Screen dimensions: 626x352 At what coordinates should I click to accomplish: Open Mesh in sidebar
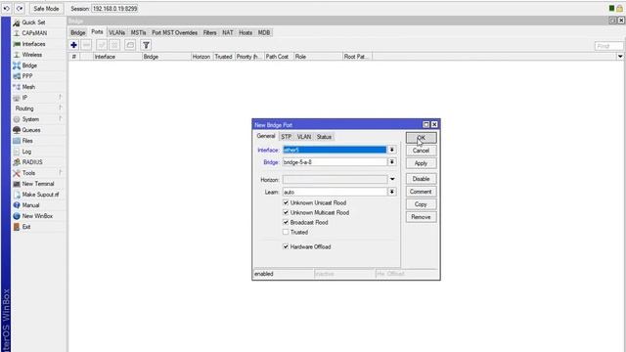pyautogui.click(x=28, y=87)
